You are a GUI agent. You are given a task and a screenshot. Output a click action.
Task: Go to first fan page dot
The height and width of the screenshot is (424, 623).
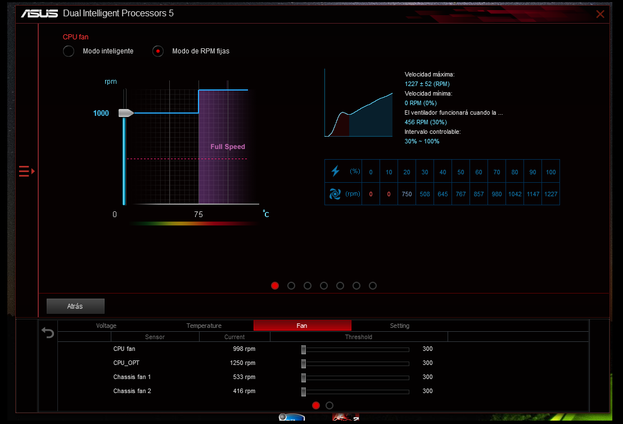pyautogui.click(x=275, y=286)
